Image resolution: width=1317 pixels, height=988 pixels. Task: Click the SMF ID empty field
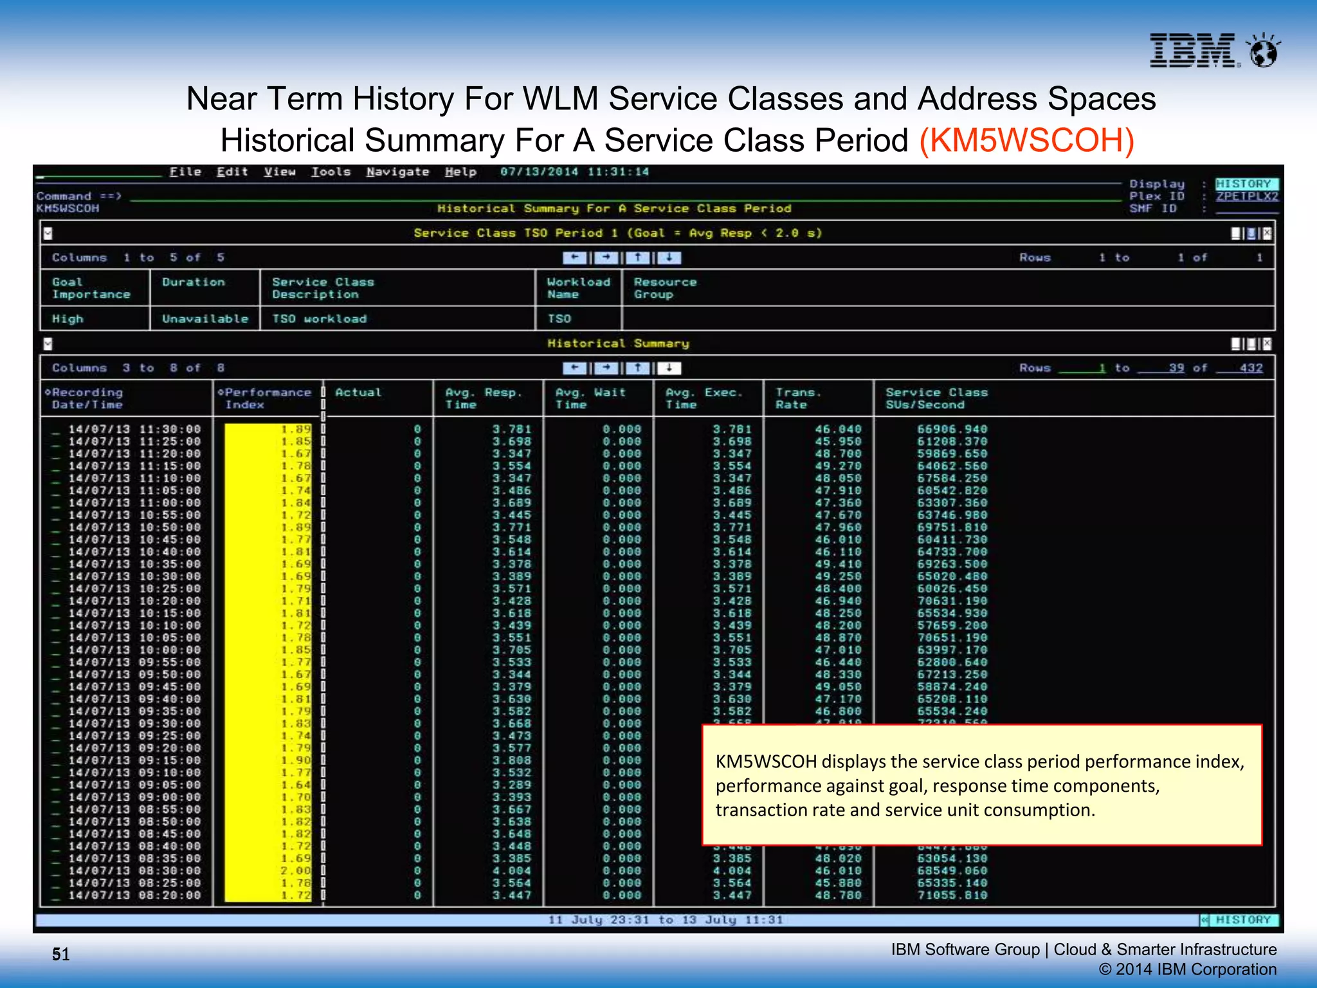click(1246, 208)
